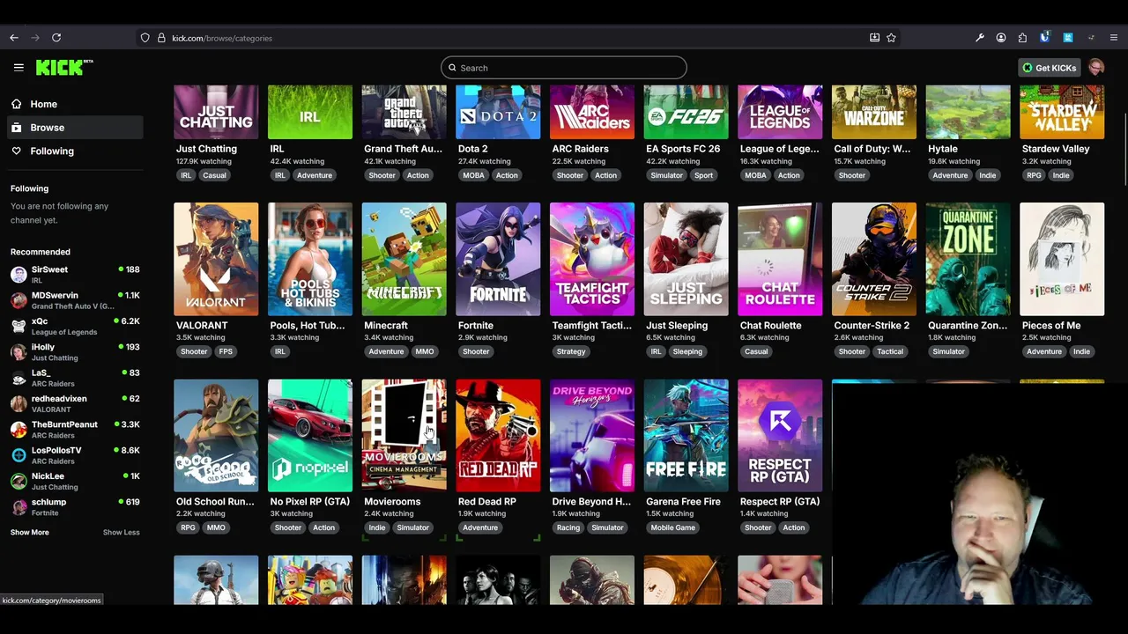
Task: Open No Pixel RP (GTA) thumbnail
Action: [x=310, y=435]
